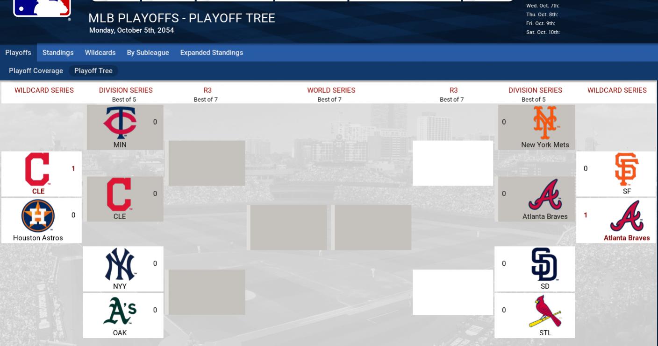Click the Houston Astros logo
The height and width of the screenshot is (346, 658).
[38, 216]
